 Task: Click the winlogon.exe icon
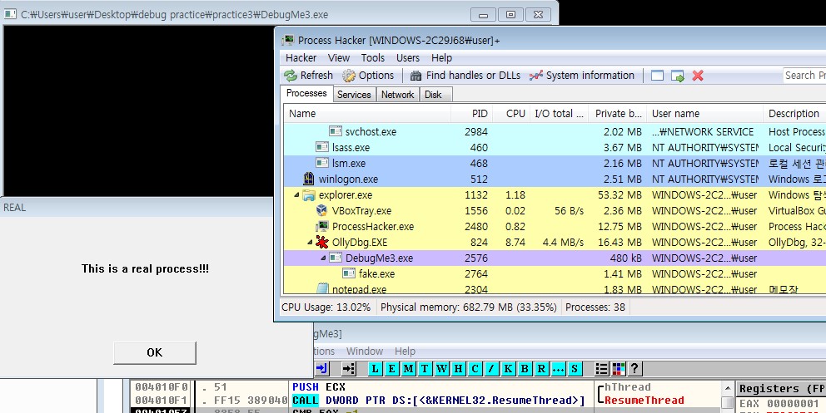[x=309, y=179]
